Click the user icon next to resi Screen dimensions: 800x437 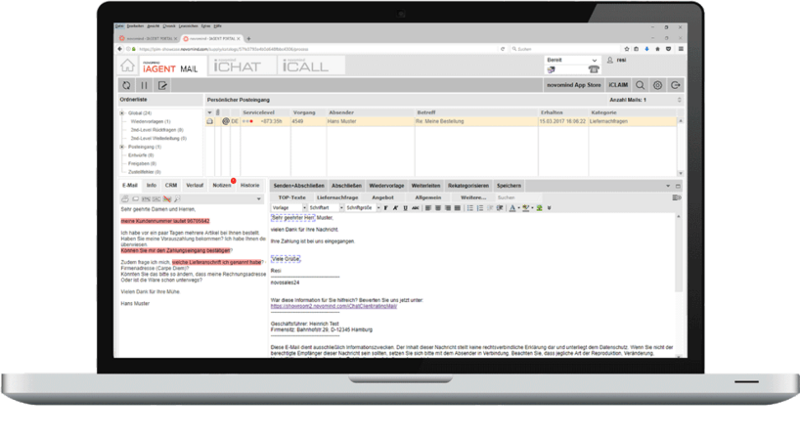(609, 61)
